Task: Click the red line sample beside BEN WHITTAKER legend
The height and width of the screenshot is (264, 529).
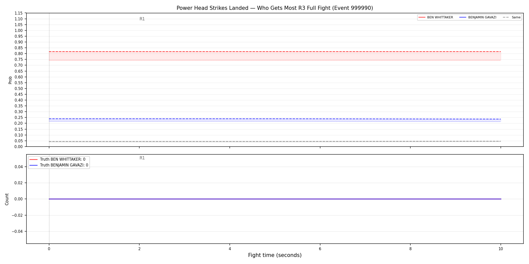Action: (x=422, y=17)
